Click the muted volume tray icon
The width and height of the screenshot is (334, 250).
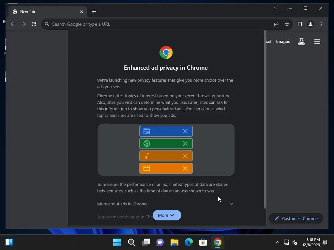coord(295,242)
